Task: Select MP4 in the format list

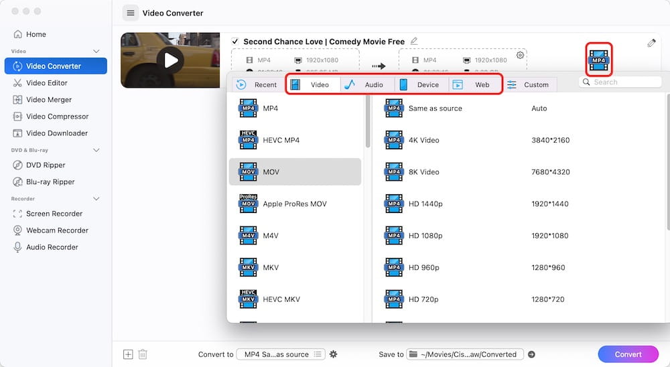Action: point(295,108)
